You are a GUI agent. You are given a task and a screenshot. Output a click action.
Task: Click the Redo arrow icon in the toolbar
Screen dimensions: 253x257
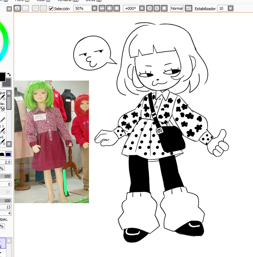[25, 8]
